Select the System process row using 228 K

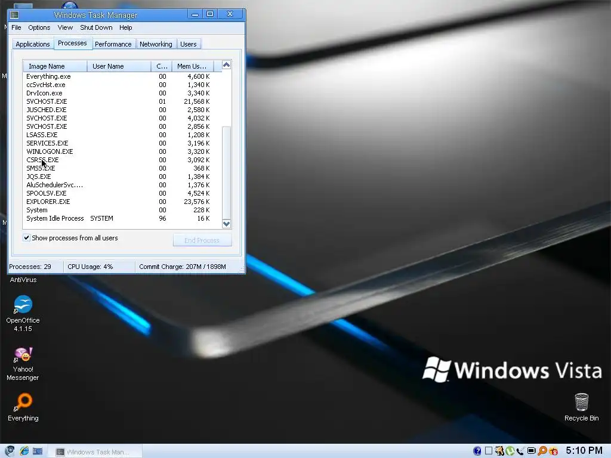coord(122,210)
